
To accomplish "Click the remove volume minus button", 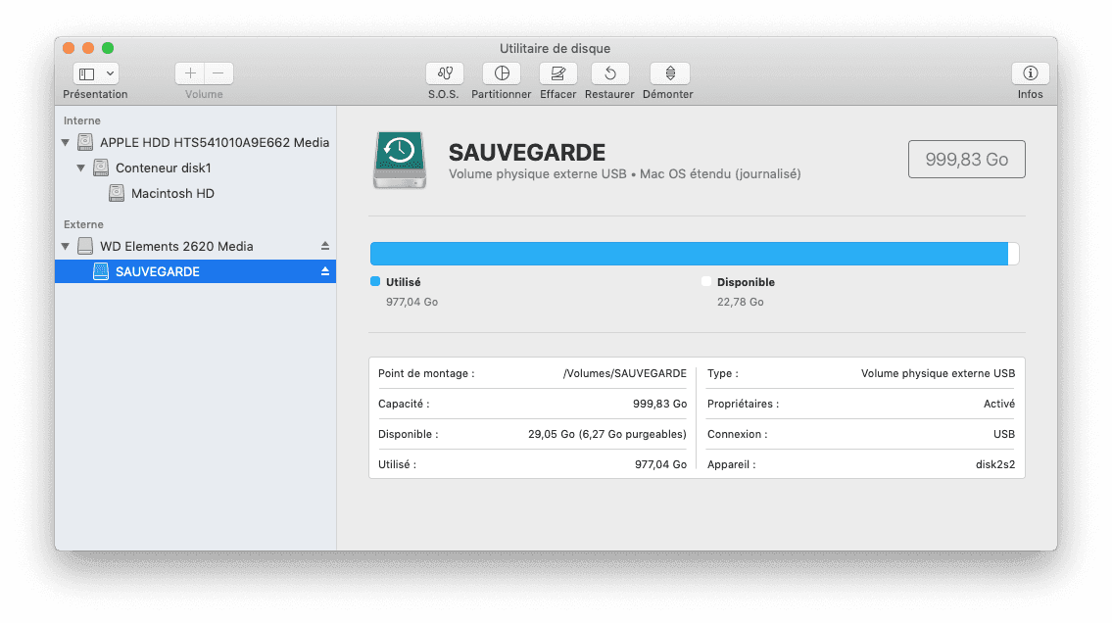I will click(218, 73).
